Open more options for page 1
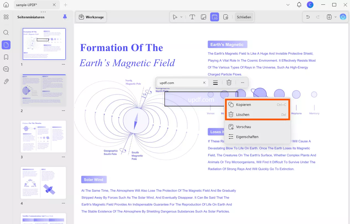The image size is (350, 224). 63,64
